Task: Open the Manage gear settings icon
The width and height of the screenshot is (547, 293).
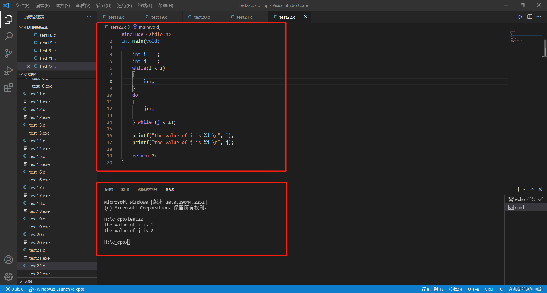Action: (x=9, y=277)
